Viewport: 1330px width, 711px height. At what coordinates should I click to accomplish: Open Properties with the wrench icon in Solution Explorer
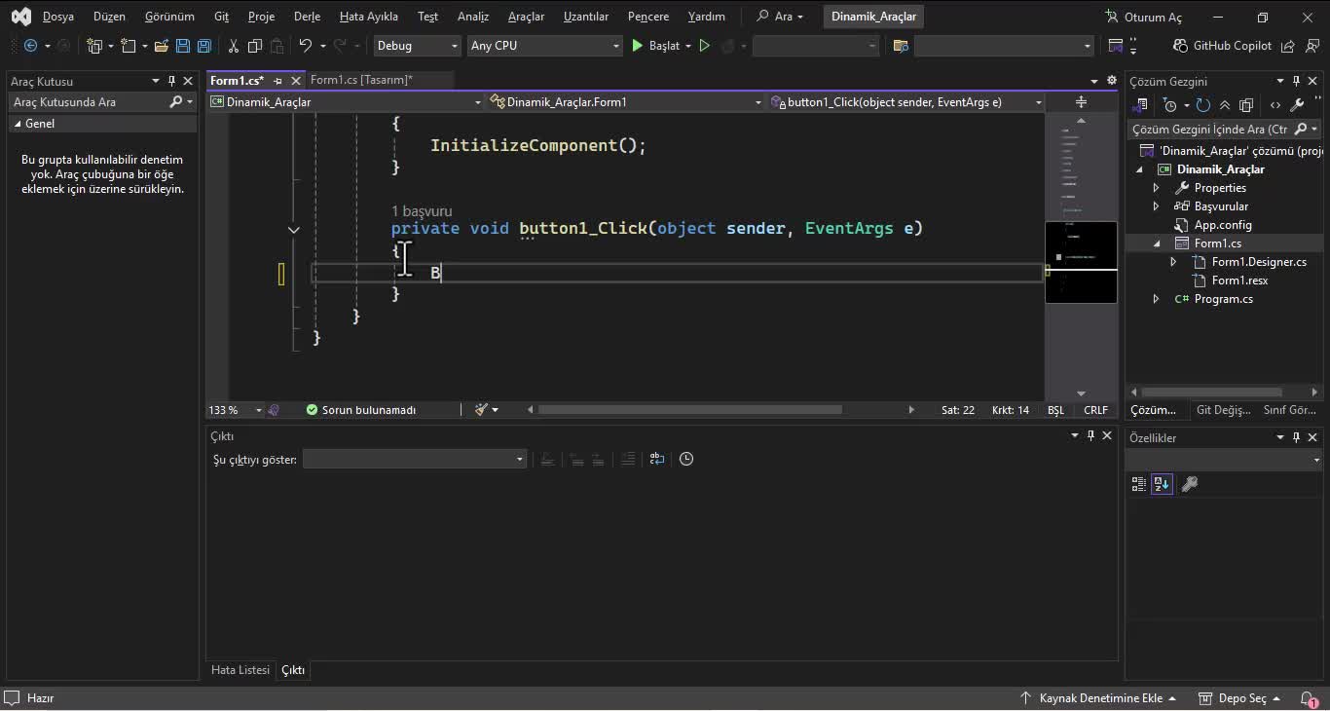(x=1297, y=105)
